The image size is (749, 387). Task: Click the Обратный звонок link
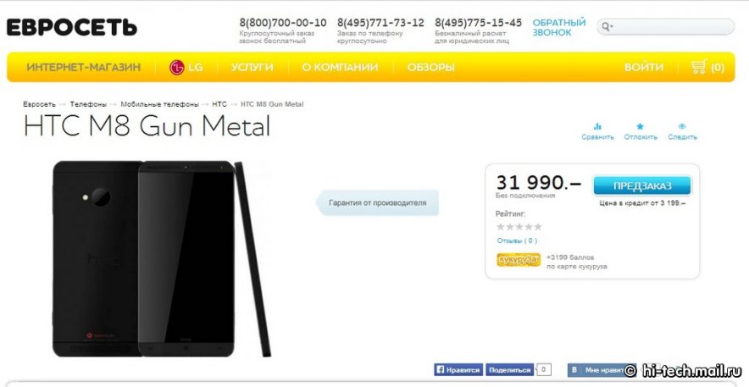coord(559,28)
